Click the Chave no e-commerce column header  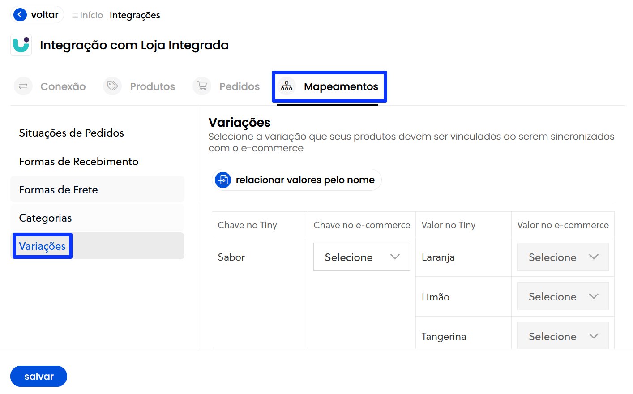362,225
